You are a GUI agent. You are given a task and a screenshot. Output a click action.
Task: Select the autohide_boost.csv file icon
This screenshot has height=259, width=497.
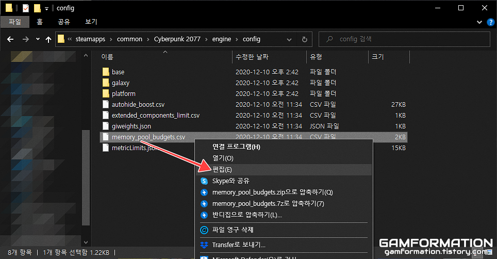click(106, 104)
